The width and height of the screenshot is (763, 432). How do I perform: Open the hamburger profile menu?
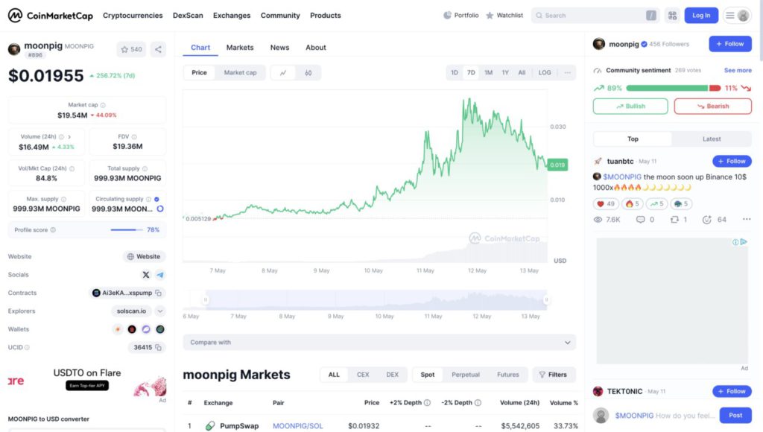point(737,16)
